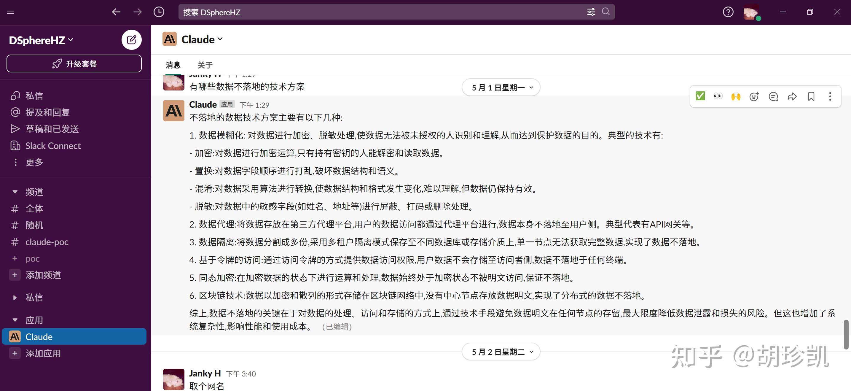
Task: React with the eyes emoji
Action: click(x=718, y=96)
